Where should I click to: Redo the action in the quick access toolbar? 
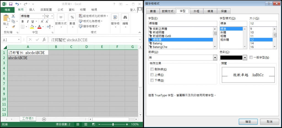click(x=26, y=4)
